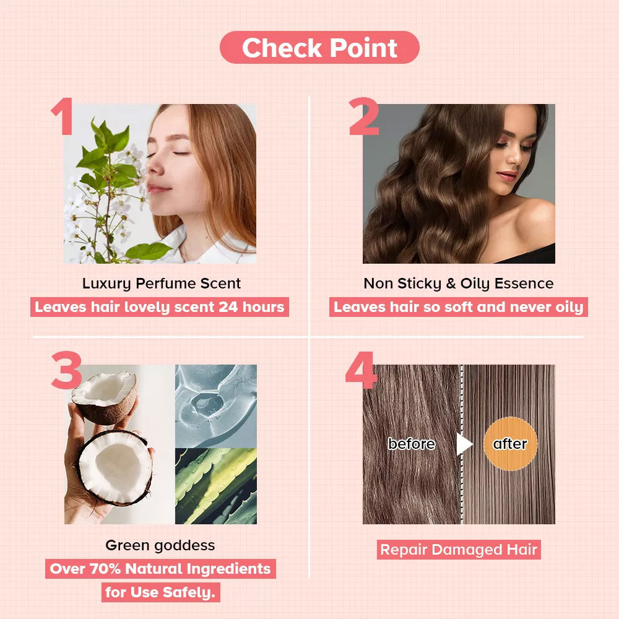Image resolution: width=619 pixels, height=619 pixels.
Task: Select the smooth straight 'after' hair image
Action: [x=509, y=444]
